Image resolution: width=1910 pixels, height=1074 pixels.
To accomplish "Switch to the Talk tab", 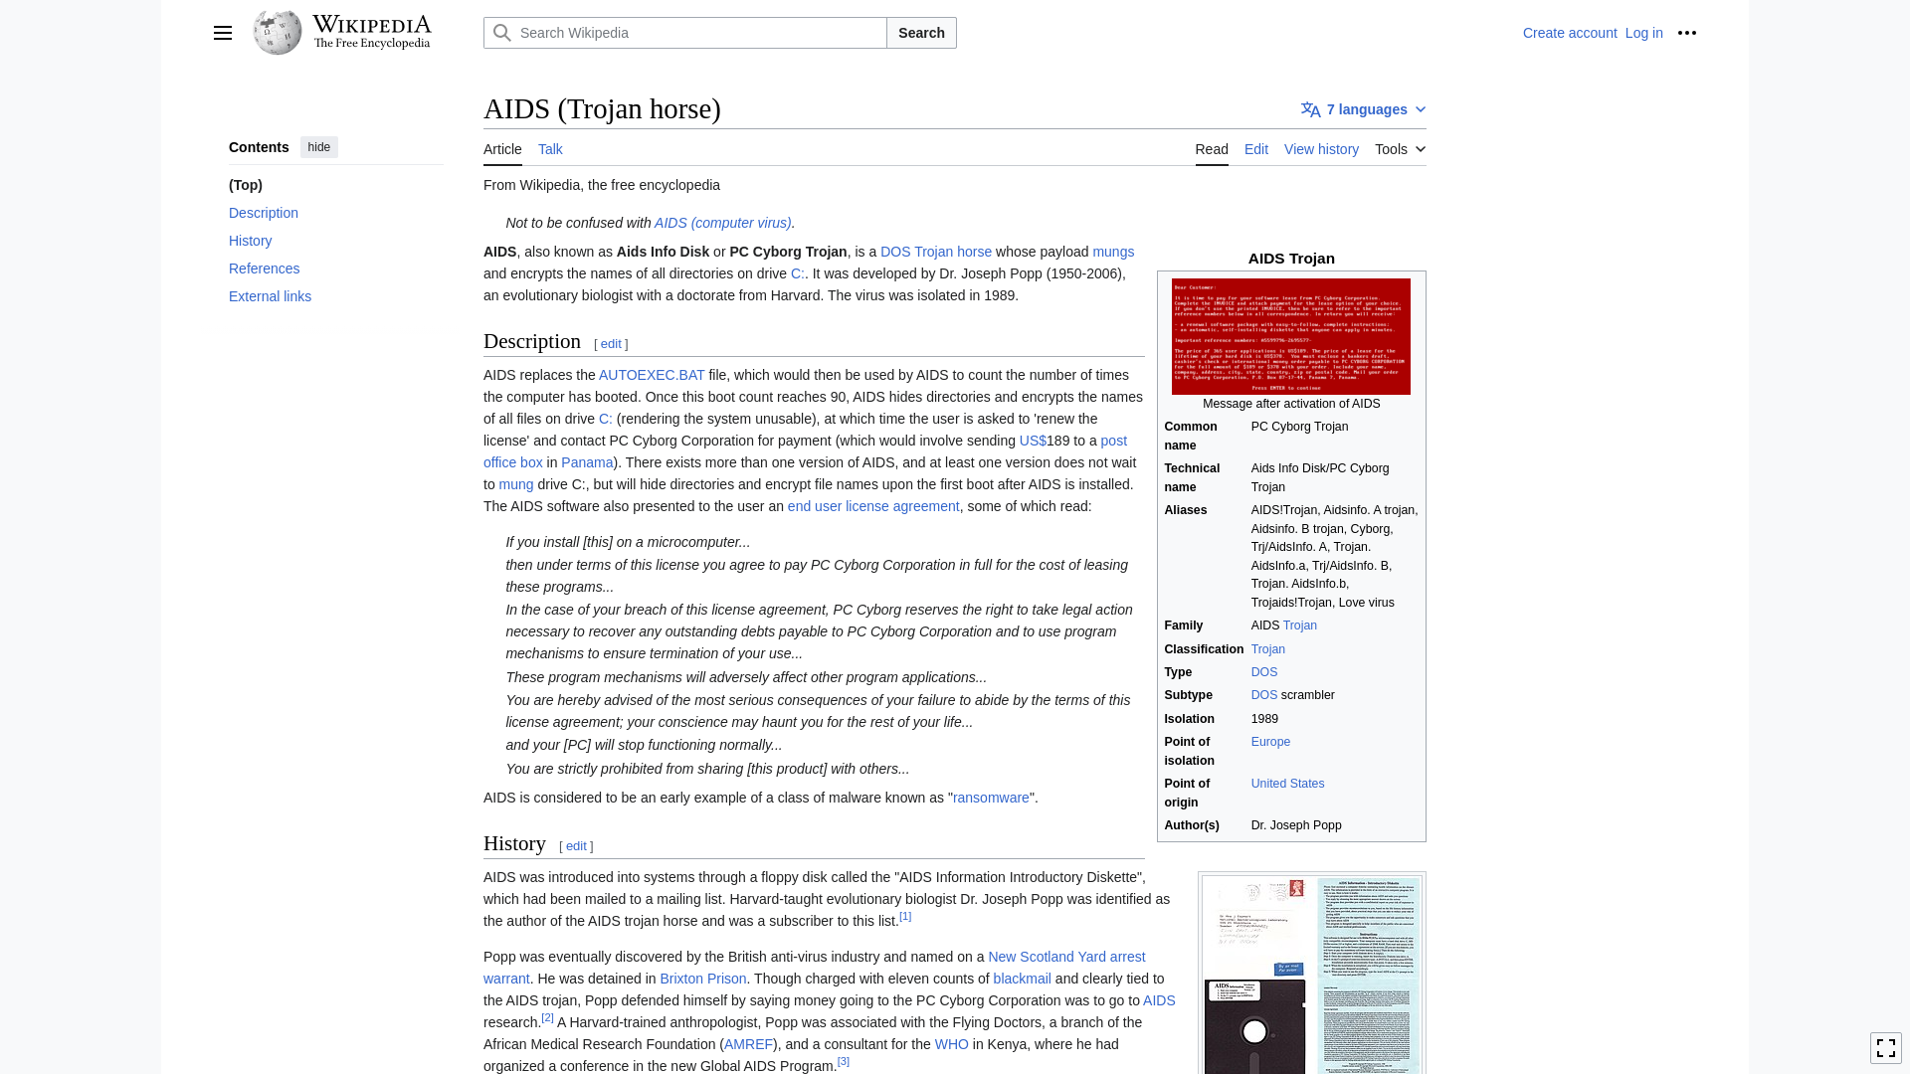I will click(550, 149).
